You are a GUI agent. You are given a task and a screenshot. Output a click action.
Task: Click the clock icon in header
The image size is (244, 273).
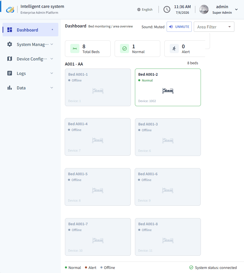point(167,9)
